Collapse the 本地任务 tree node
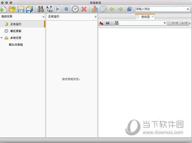 (1, 38)
